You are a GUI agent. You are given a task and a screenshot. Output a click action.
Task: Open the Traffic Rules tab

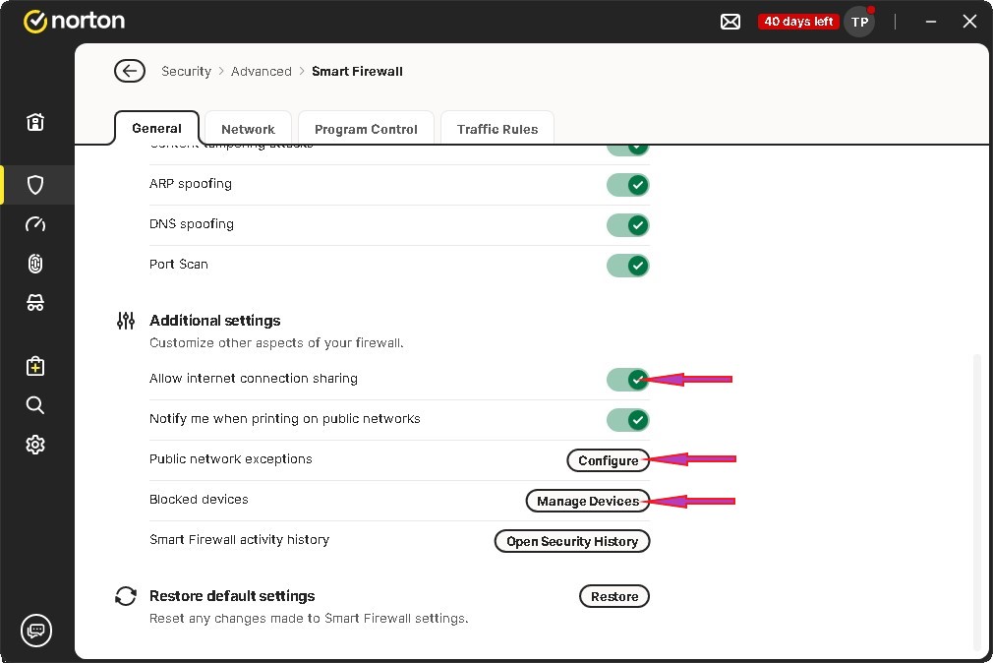coord(497,129)
